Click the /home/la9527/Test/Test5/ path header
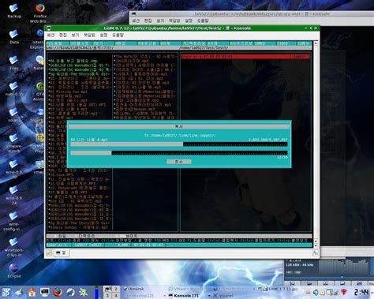Screen dimensions: 374x299 tap(204, 48)
